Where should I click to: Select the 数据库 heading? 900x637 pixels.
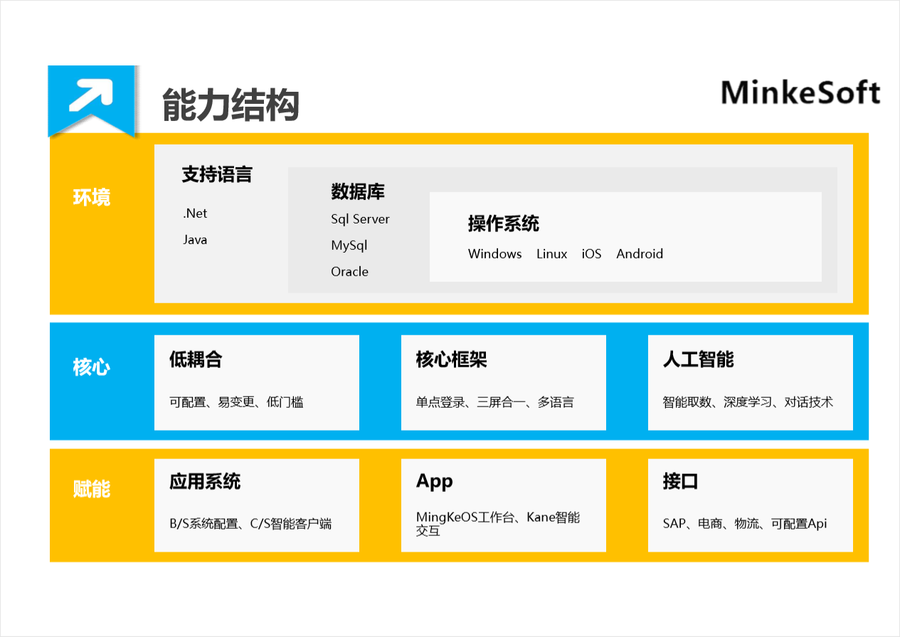358,191
